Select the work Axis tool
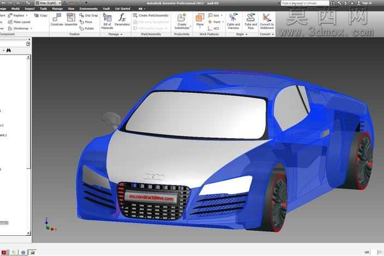This screenshot has width=384, height=256. (x=214, y=15)
